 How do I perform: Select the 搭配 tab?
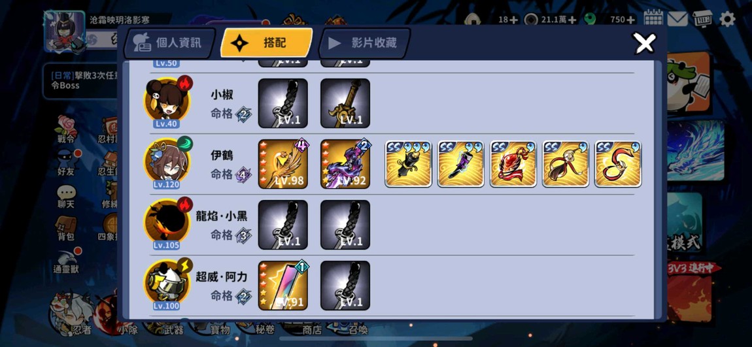click(x=265, y=43)
